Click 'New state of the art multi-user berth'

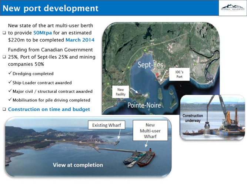point(50,26)
